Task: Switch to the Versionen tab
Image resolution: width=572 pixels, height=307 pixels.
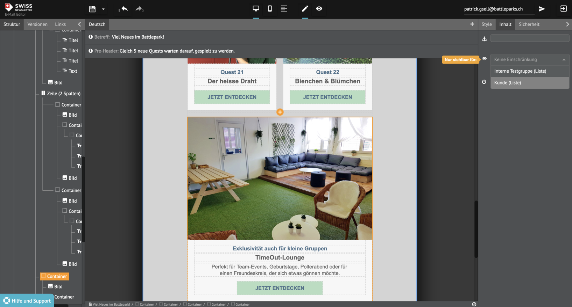Action: tap(37, 24)
